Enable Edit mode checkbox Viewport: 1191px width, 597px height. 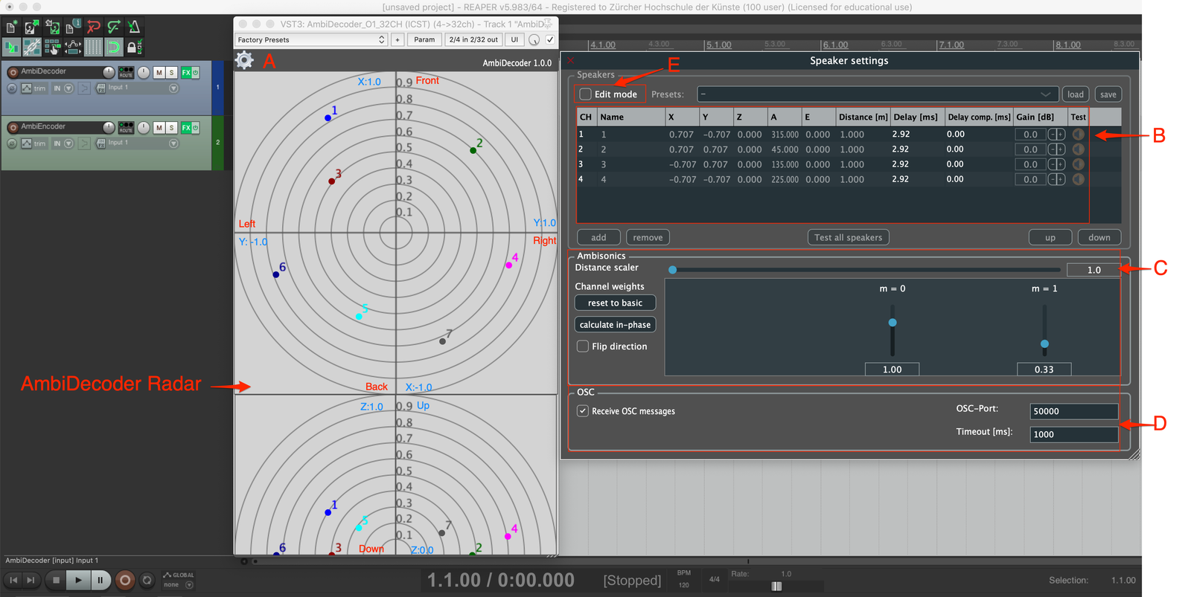(585, 94)
